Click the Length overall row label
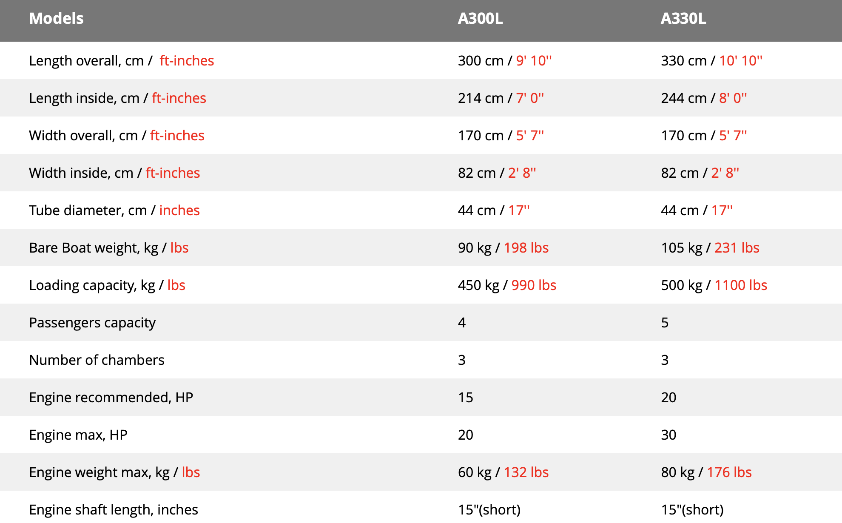Screen dimensions: 842x523 (121, 61)
